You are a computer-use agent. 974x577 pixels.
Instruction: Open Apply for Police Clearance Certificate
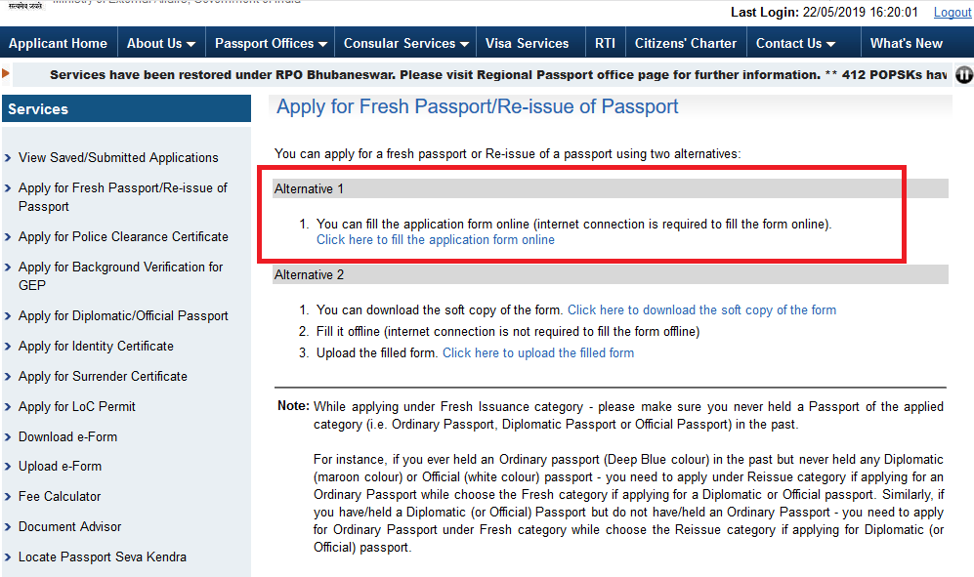(x=123, y=236)
